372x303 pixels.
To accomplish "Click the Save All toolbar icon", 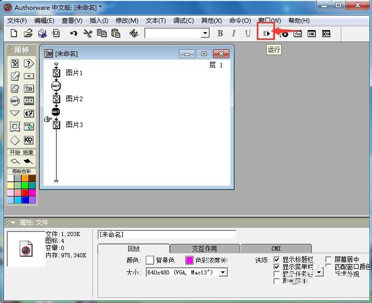I will click(x=43, y=33).
